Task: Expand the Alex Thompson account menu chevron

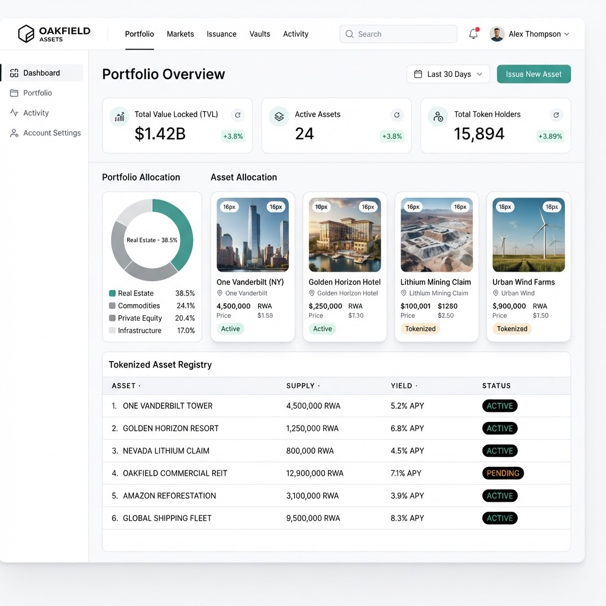Action: click(566, 34)
